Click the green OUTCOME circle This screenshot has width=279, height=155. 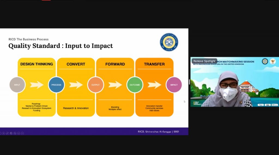(135, 85)
